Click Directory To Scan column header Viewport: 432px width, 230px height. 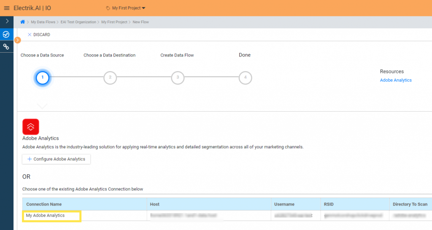click(410, 204)
